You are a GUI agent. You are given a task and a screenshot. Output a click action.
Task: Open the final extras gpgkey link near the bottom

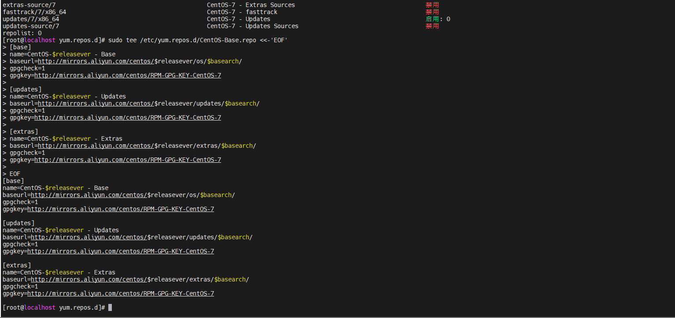click(121, 293)
